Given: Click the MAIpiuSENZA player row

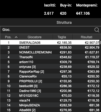Looking at the screenshot, I should click(50, 105).
